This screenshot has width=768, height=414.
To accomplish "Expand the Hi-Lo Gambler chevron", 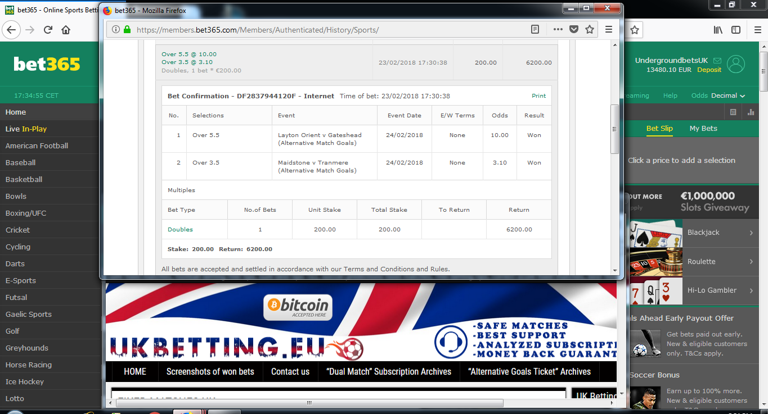I will pyautogui.click(x=751, y=290).
